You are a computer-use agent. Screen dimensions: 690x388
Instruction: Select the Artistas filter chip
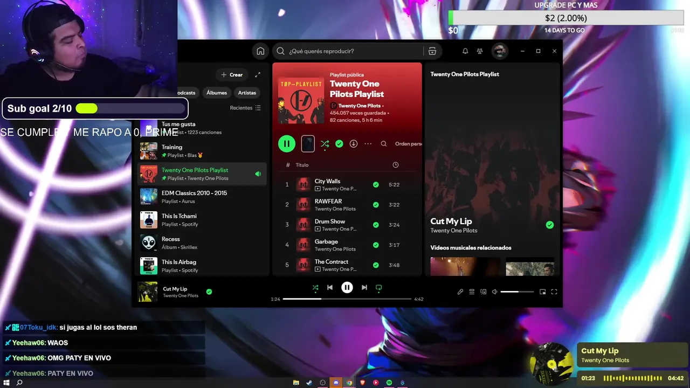[x=247, y=93]
